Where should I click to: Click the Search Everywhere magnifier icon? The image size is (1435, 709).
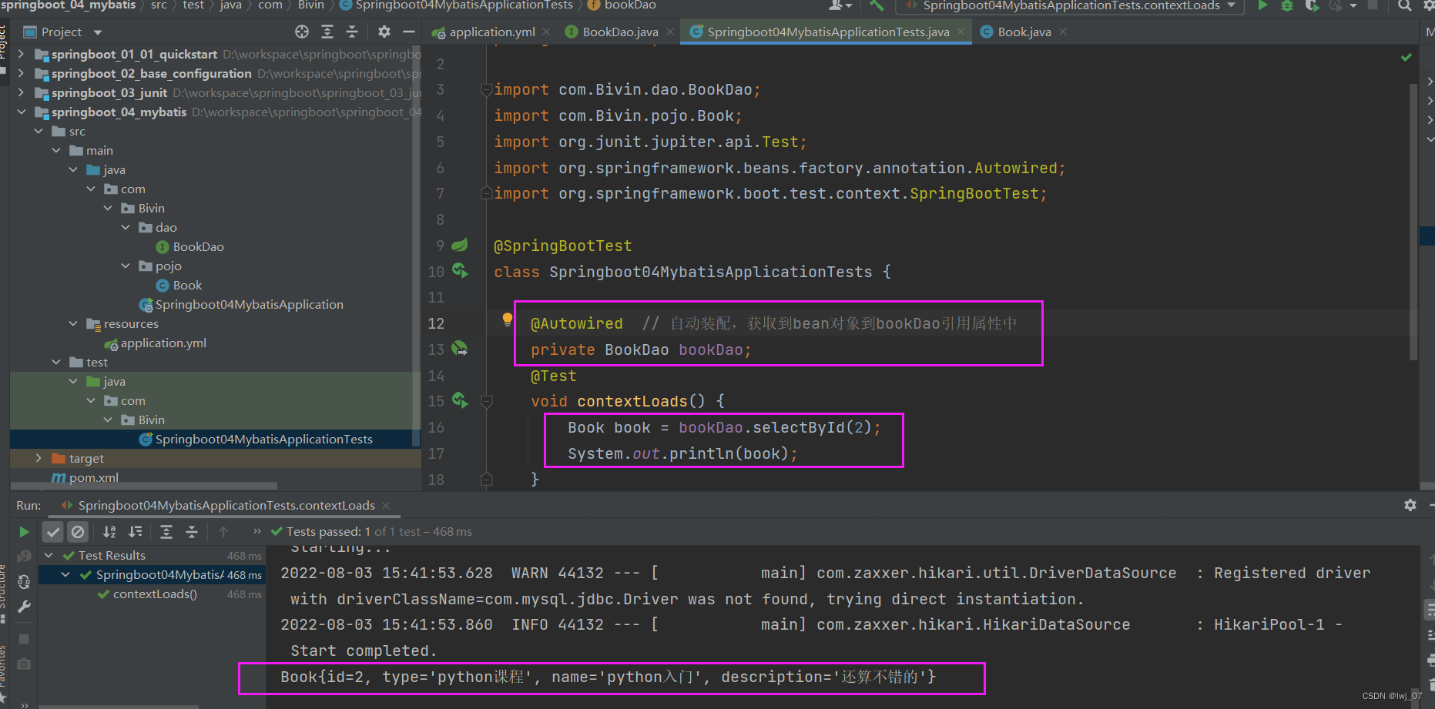1404,5
